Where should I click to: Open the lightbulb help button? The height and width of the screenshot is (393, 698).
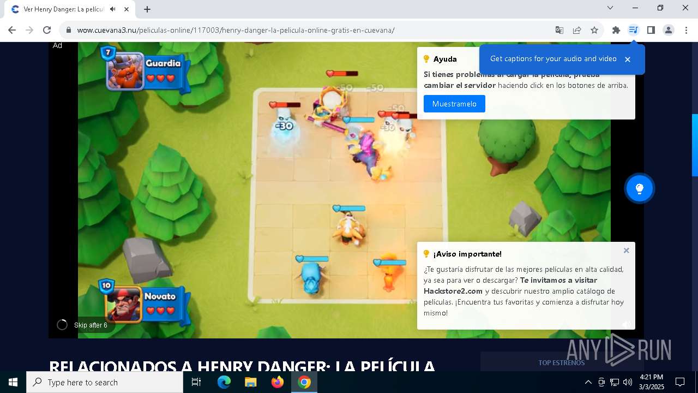639,189
